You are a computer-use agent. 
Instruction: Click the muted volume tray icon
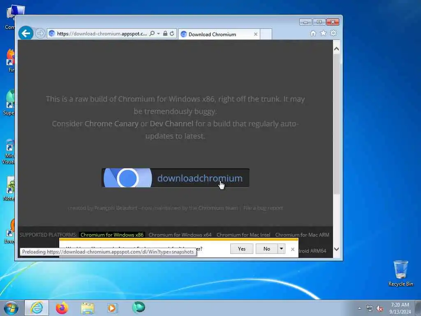pyautogui.click(x=379, y=309)
